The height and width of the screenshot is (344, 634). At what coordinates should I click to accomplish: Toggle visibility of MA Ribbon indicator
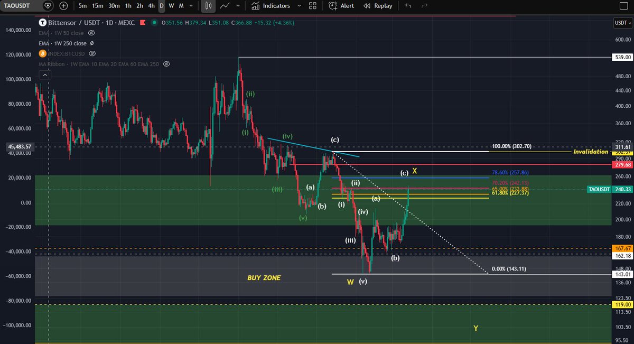[x=166, y=64]
